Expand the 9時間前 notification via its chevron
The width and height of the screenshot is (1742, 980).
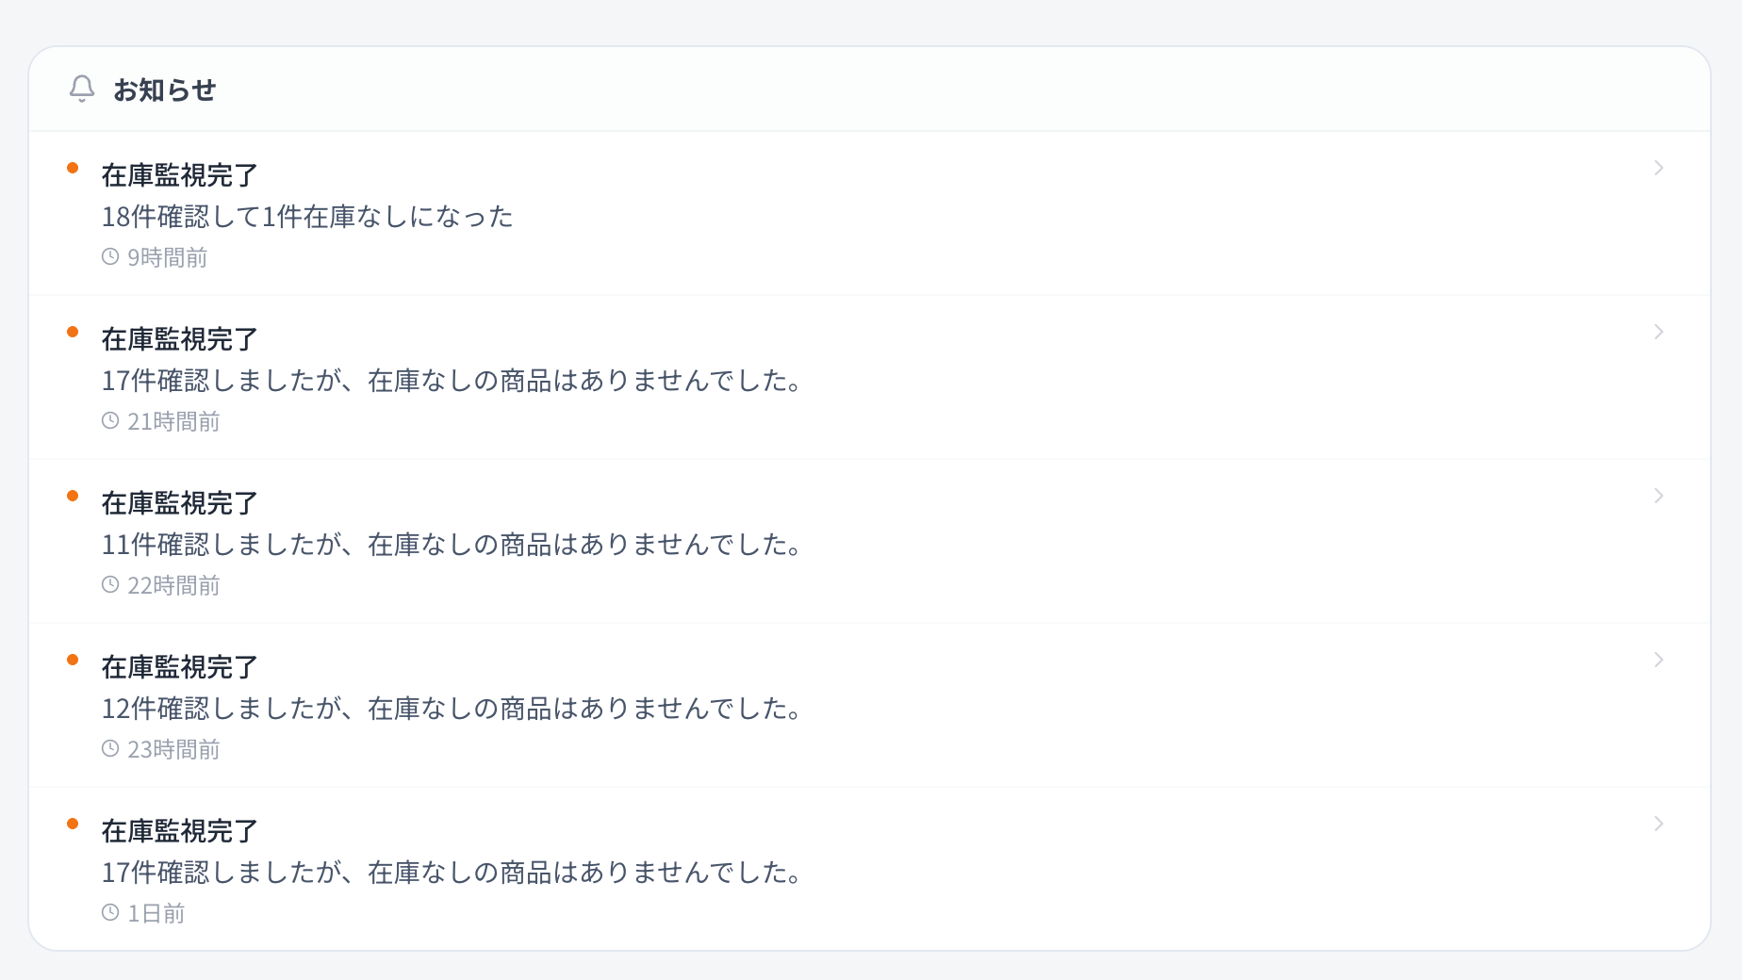[x=1658, y=168]
